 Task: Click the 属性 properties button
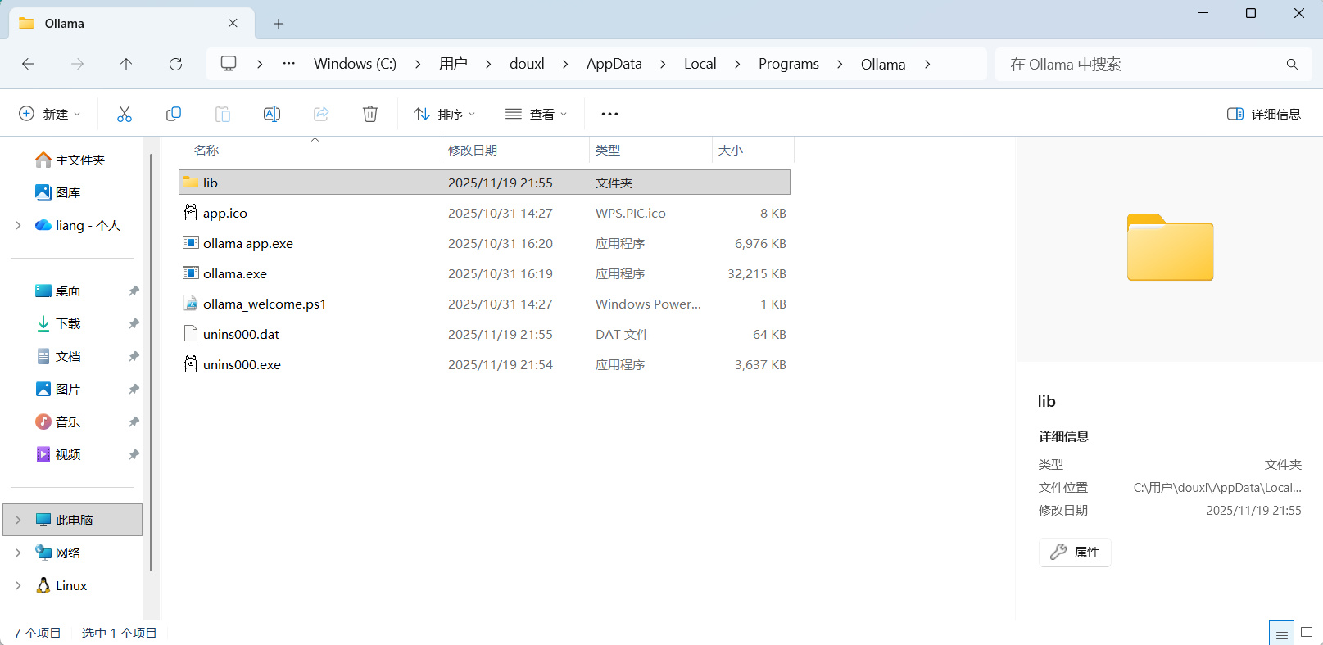click(1075, 553)
